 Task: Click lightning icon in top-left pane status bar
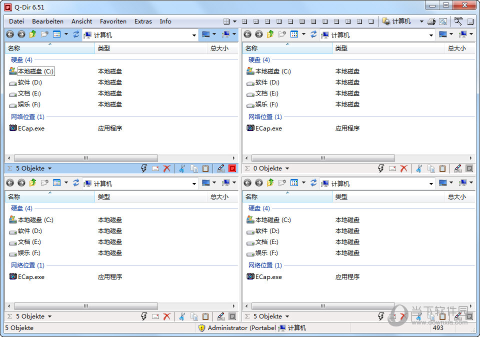[x=144, y=168]
